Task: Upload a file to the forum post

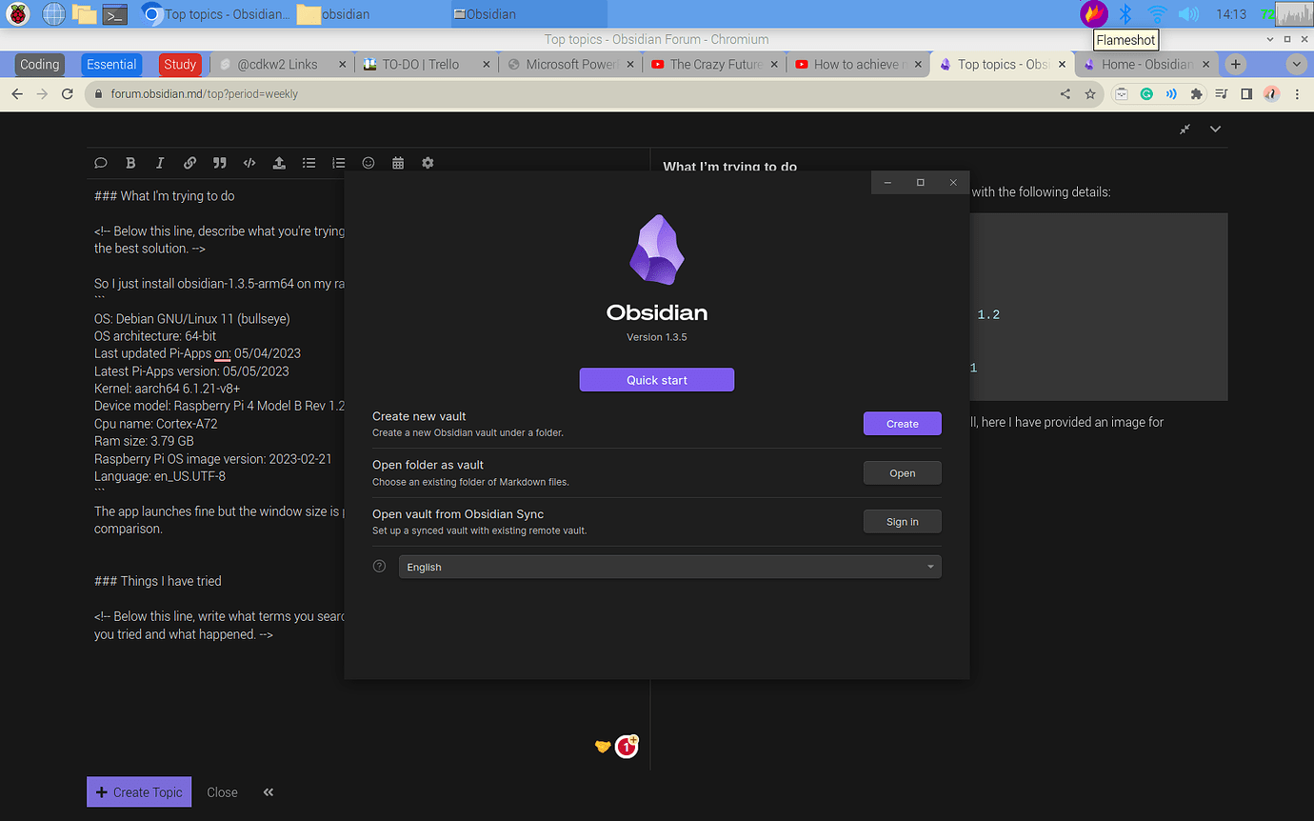Action: (278, 163)
